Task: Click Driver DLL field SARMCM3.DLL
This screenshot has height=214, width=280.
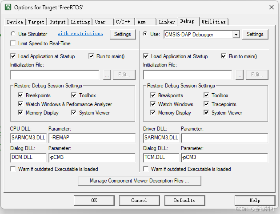Action: click(161, 138)
